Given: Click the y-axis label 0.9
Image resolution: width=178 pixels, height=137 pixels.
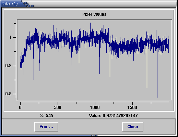Looking at the screenshot, I should tap(8, 66).
